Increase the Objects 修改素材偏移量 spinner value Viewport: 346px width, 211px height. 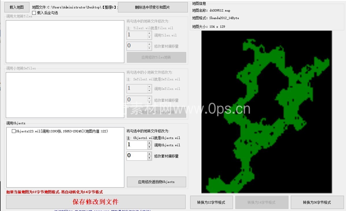pyautogui.click(x=149, y=154)
